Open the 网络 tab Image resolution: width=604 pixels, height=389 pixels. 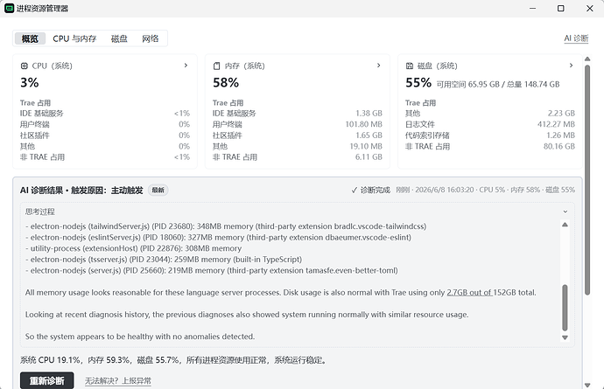click(x=151, y=38)
